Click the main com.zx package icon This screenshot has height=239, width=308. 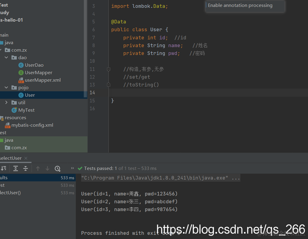(8, 50)
